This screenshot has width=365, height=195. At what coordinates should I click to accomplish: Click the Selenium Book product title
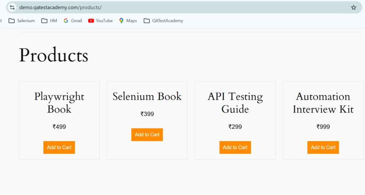(x=147, y=96)
